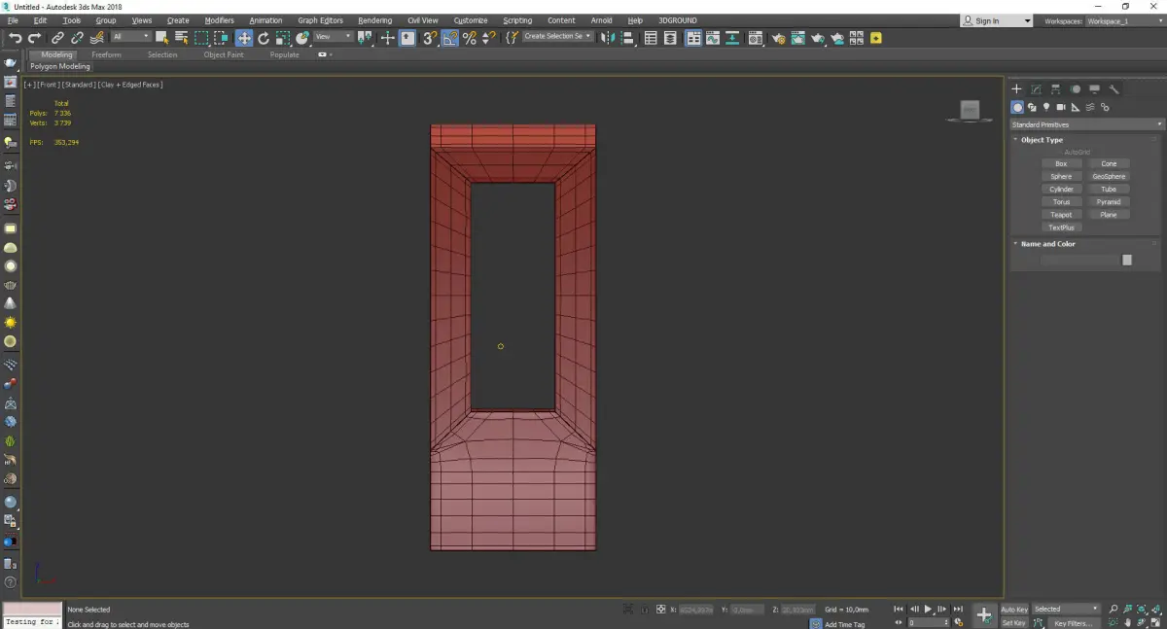Open Select by Name list

click(x=182, y=38)
